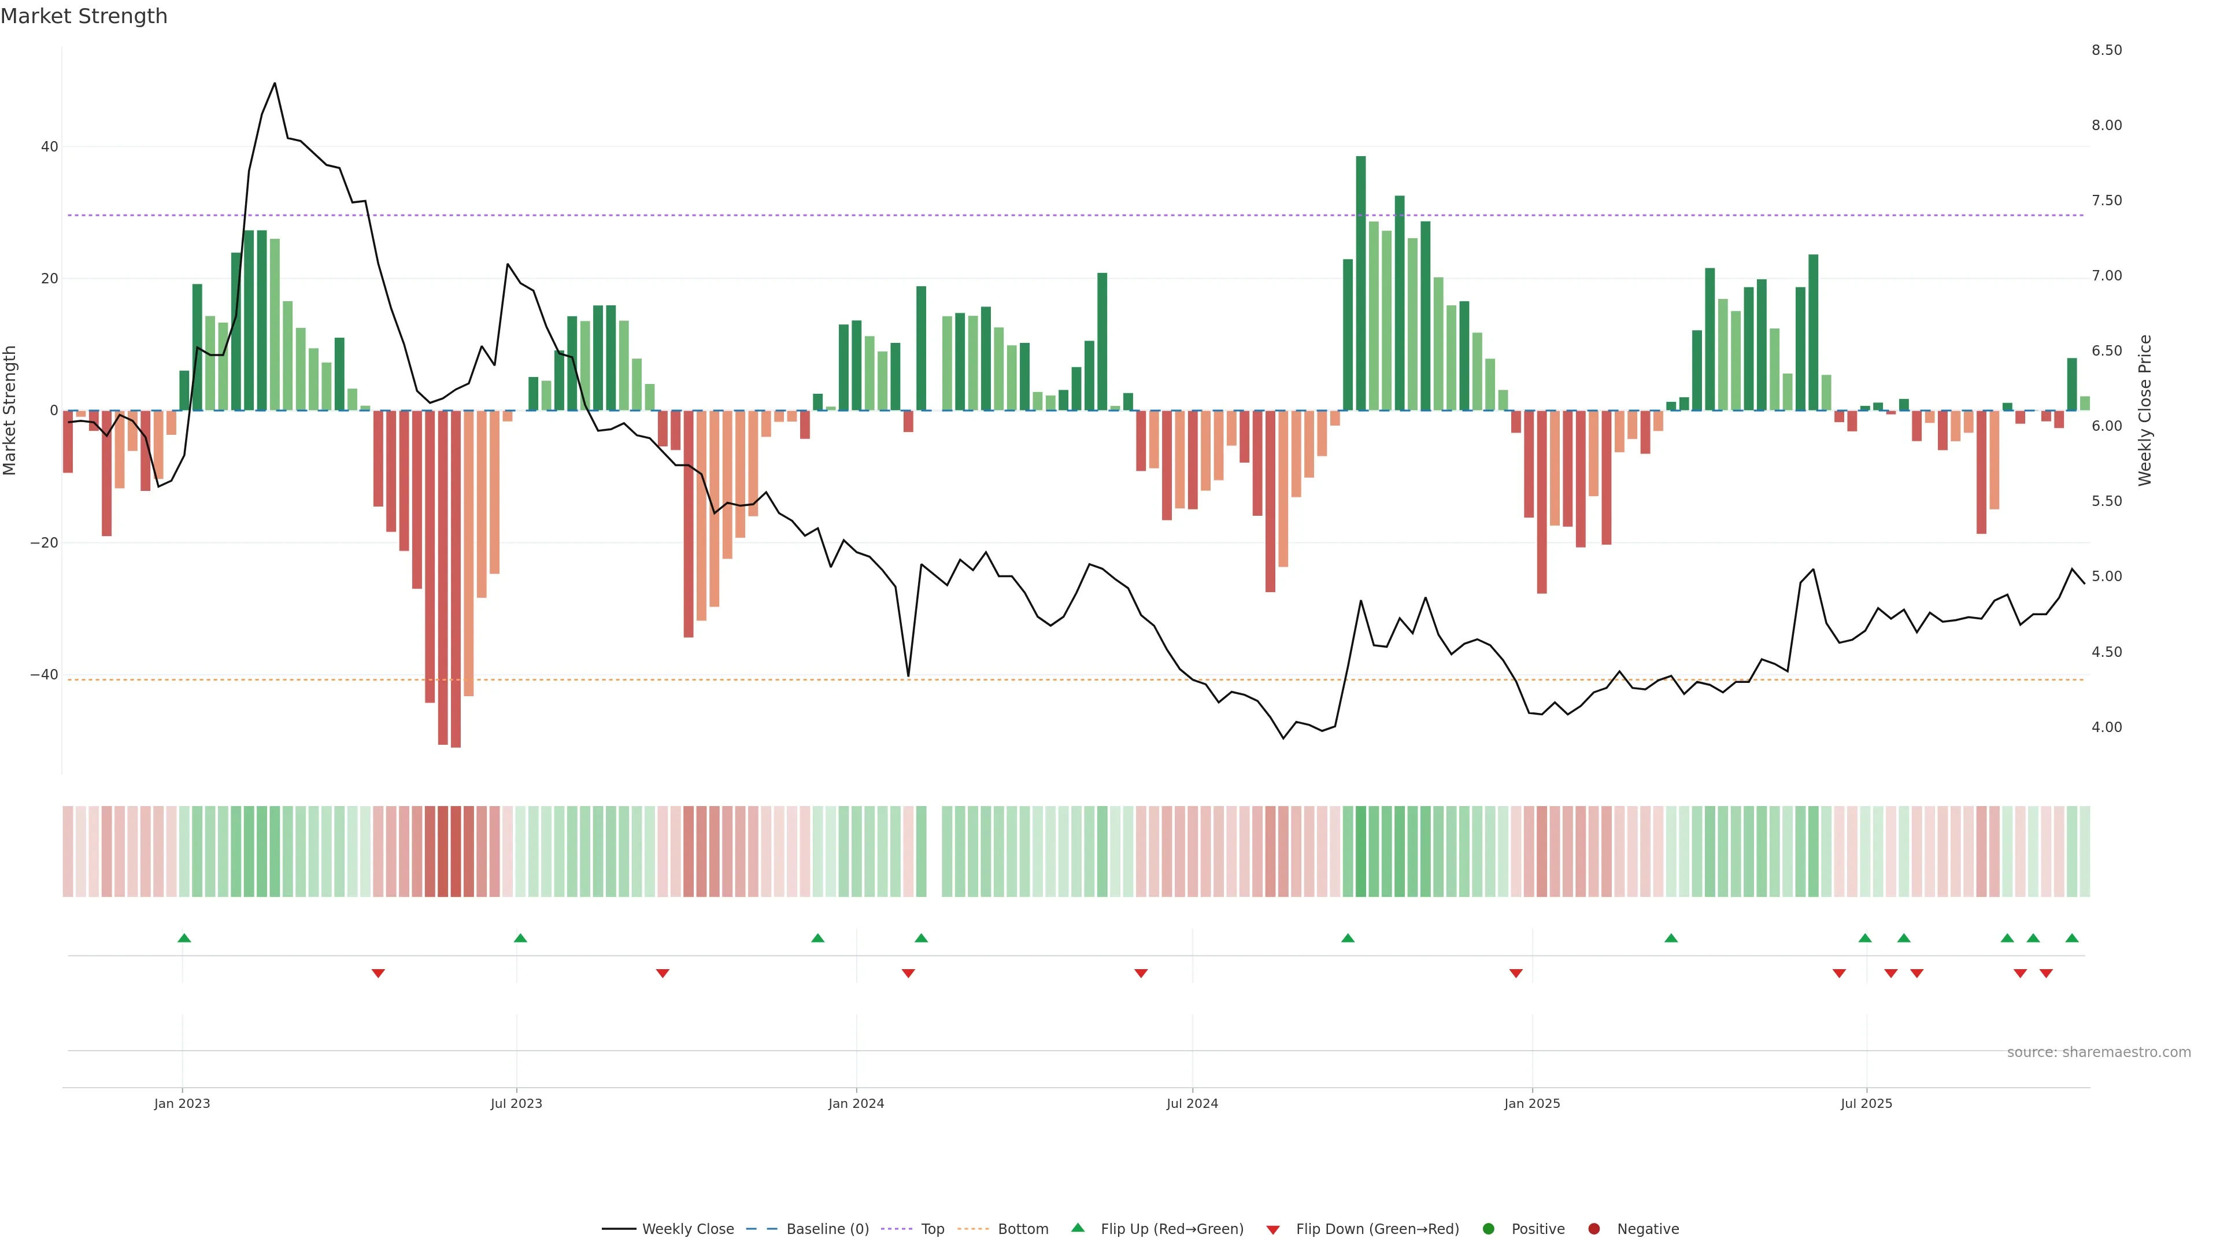This screenshot has width=2220, height=1249.
Task: Click the Jan 2024 x-axis label
Action: click(856, 1103)
